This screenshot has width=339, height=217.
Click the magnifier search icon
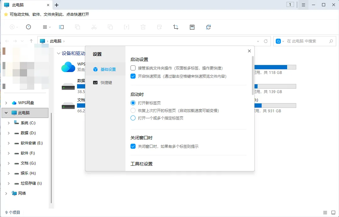[x=331, y=41]
